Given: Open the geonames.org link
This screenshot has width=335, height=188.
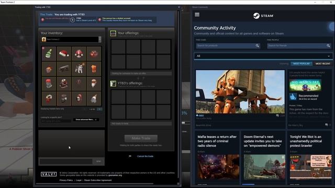Looking at the screenshot, I should point(115,175).
